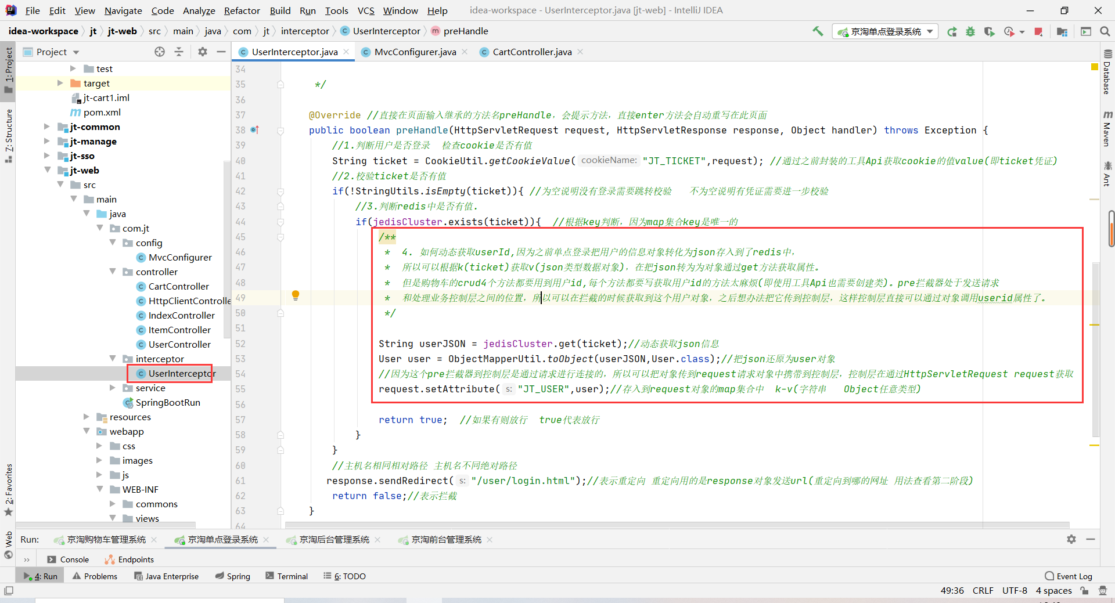Open the VCS menu
1115x603 pixels.
click(x=365, y=10)
